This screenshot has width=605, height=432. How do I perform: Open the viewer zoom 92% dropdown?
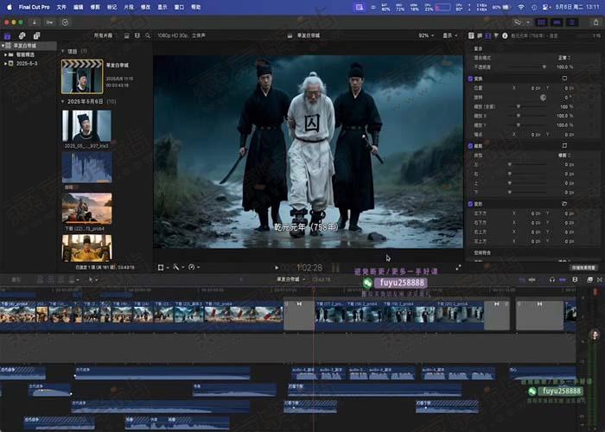tap(426, 35)
